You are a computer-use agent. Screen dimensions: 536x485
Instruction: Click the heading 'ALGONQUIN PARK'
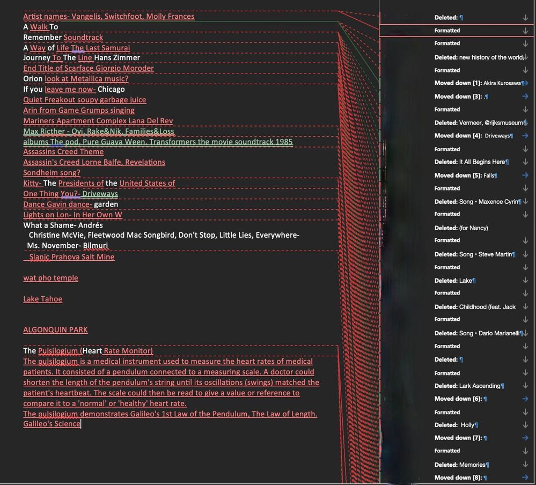(x=55, y=330)
